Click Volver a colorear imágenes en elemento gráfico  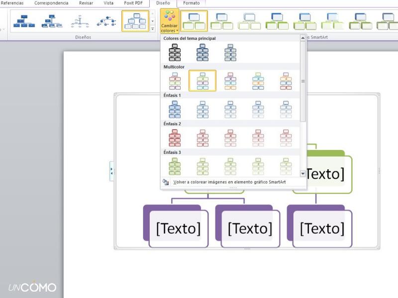tap(229, 182)
